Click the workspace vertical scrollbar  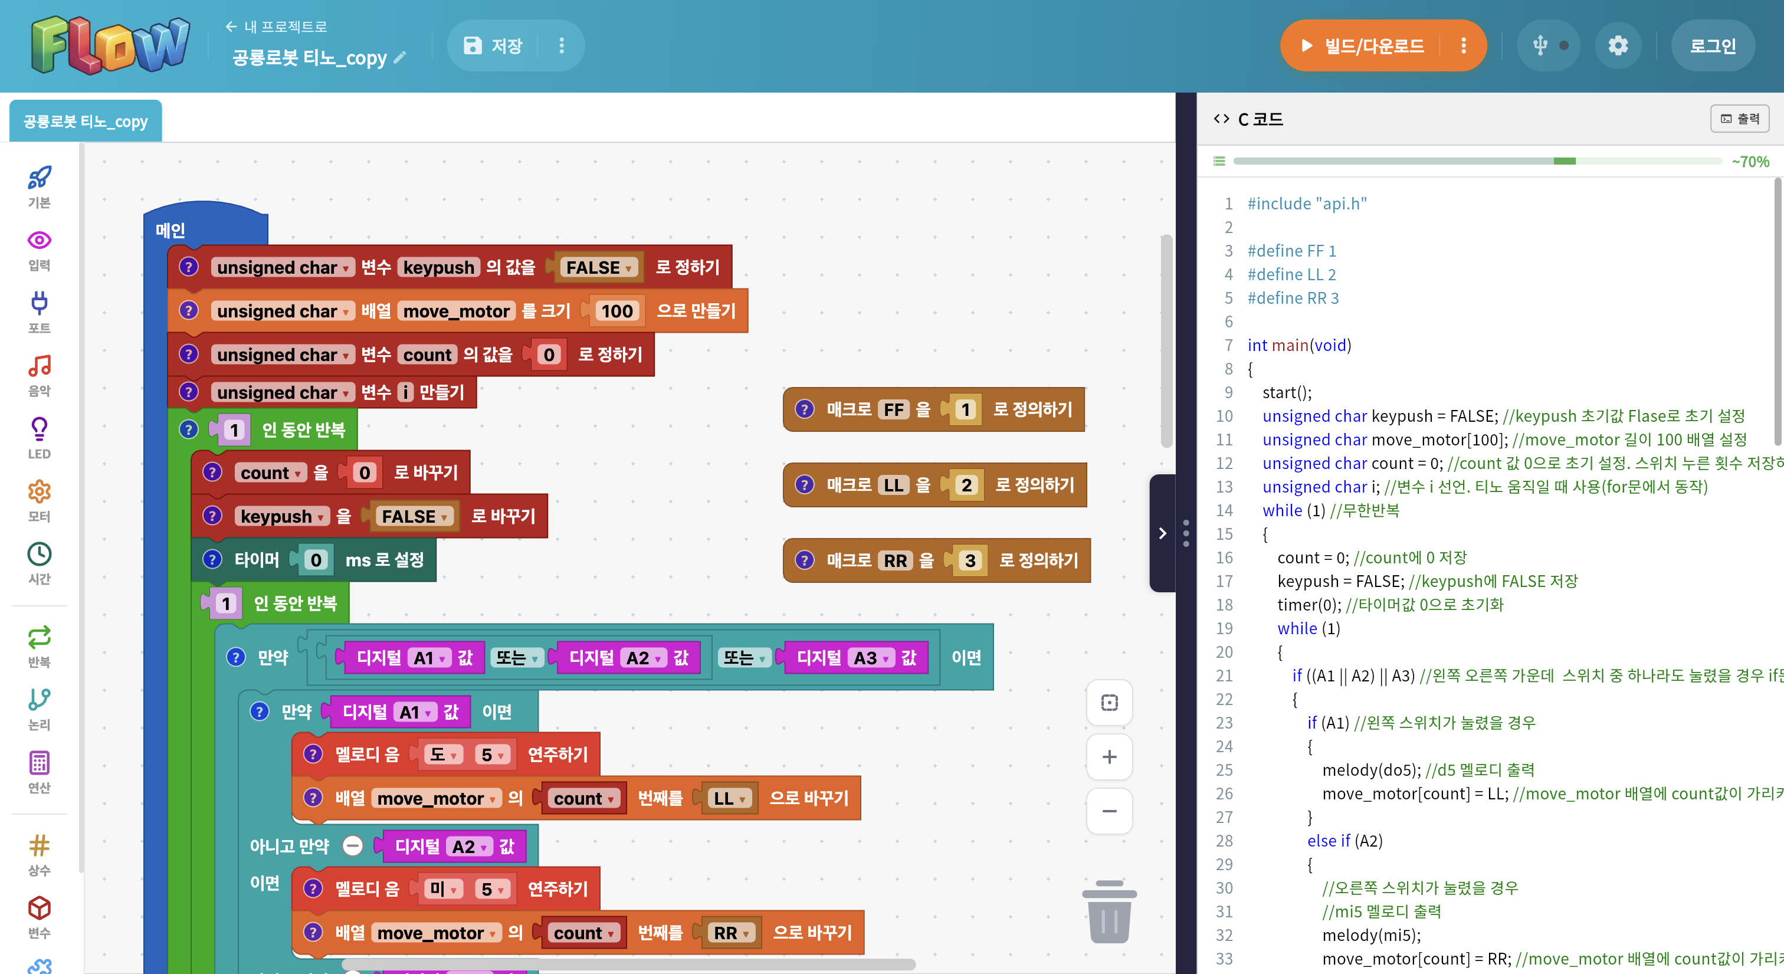1166,341
